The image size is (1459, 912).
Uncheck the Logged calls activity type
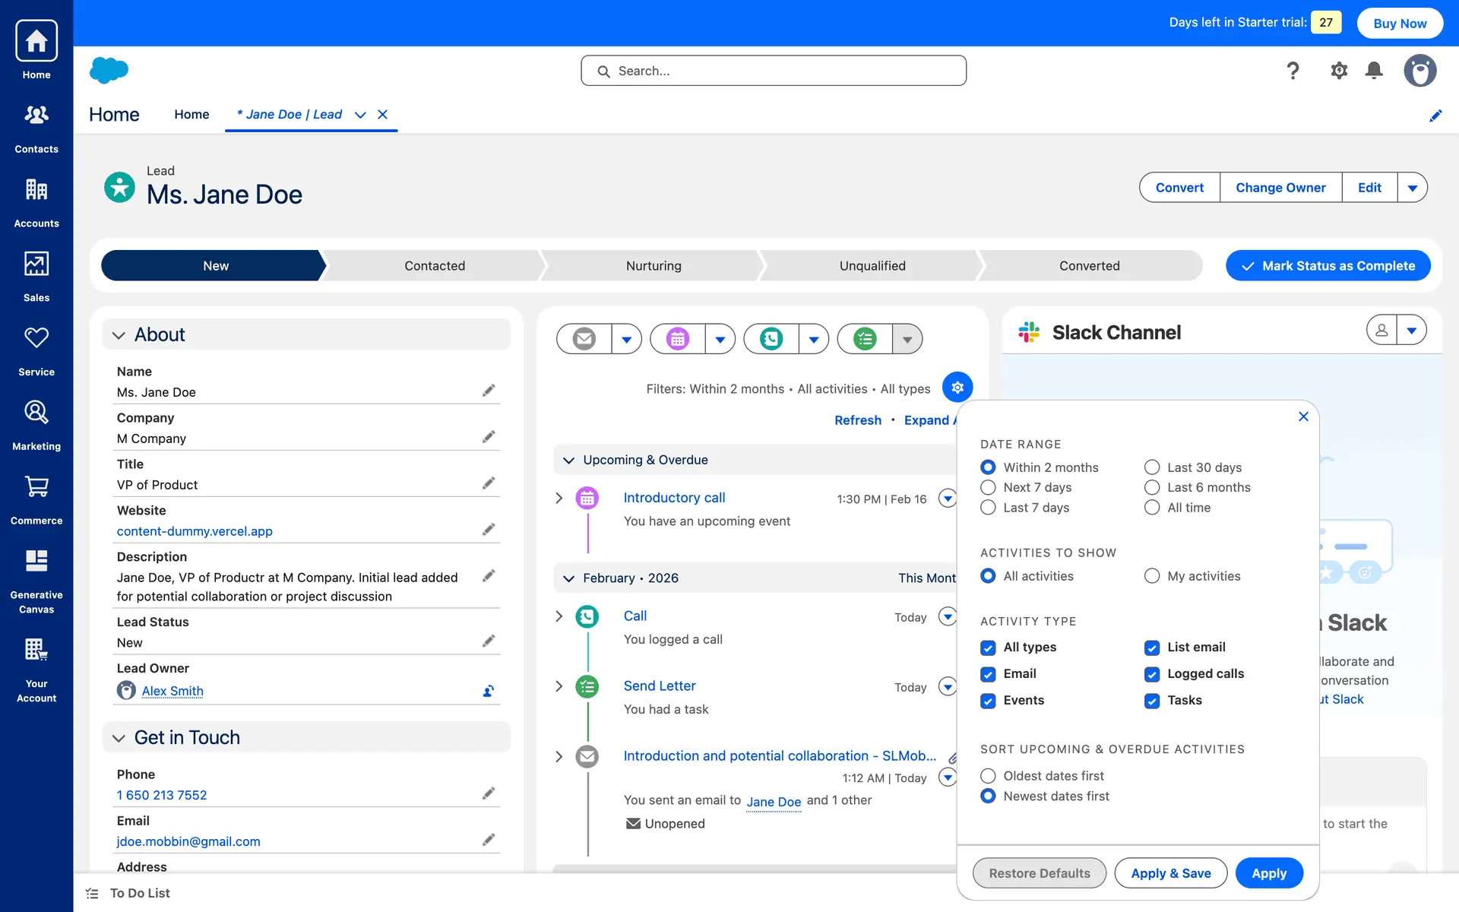pyautogui.click(x=1152, y=674)
